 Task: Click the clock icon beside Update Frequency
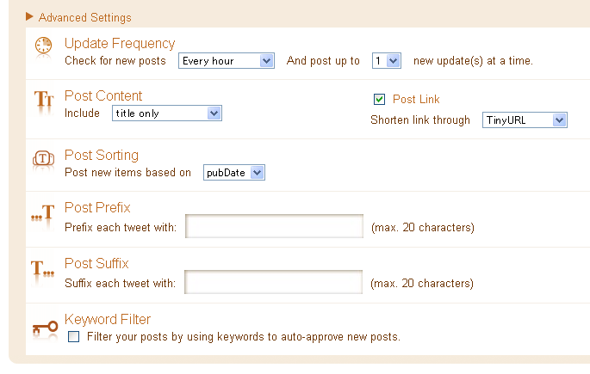(43, 45)
